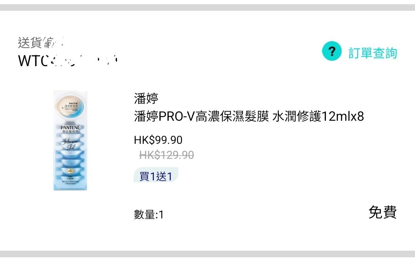The image size is (415, 263).
Task: Select the WTC delivery reference number
Action: 68,60
